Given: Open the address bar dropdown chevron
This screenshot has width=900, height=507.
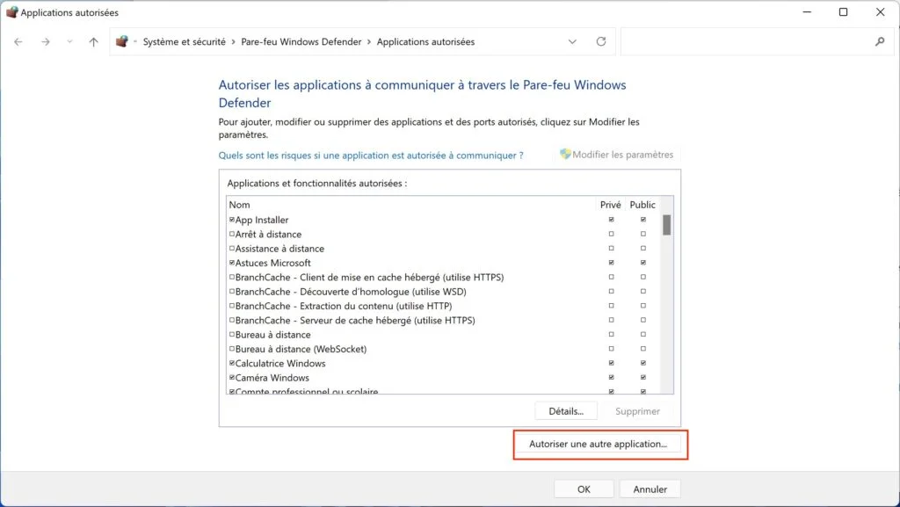Looking at the screenshot, I should [572, 41].
